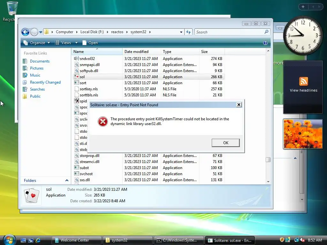Click file list scrollbar up arrow
This screenshot has height=245, width=327.
268,51
